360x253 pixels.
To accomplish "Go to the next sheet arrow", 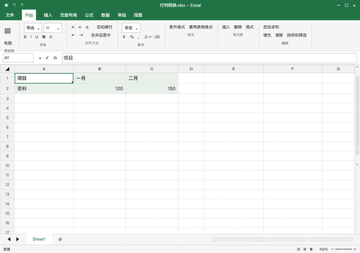I will [x=18, y=239].
